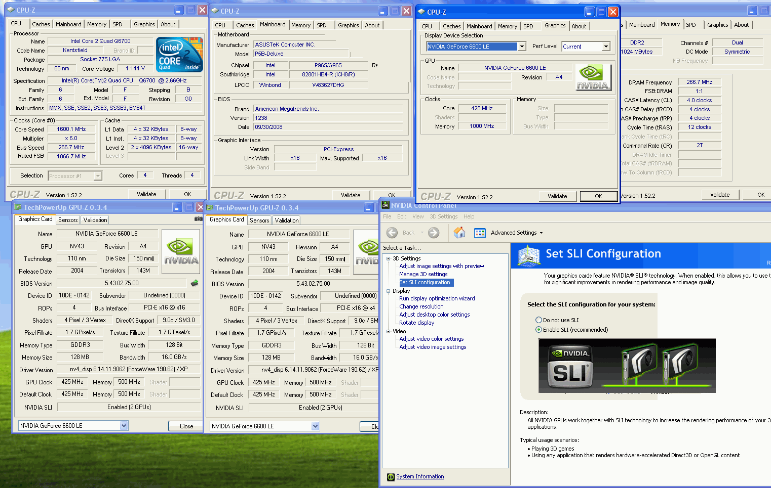Click the System Information icon at the bottom left
The width and height of the screenshot is (771, 488).
pos(391,477)
